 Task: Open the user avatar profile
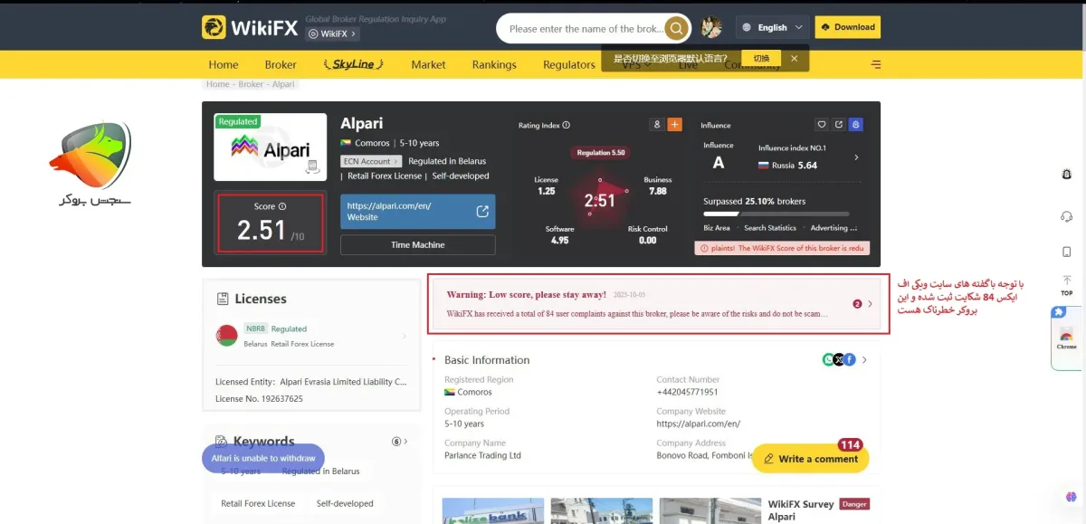pyautogui.click(x=711, y=27)
